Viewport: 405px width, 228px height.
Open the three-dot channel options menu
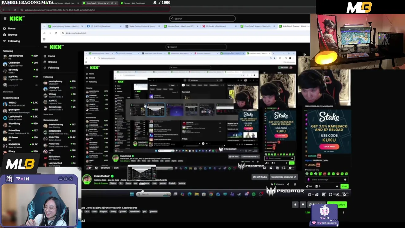coord(344,212)
